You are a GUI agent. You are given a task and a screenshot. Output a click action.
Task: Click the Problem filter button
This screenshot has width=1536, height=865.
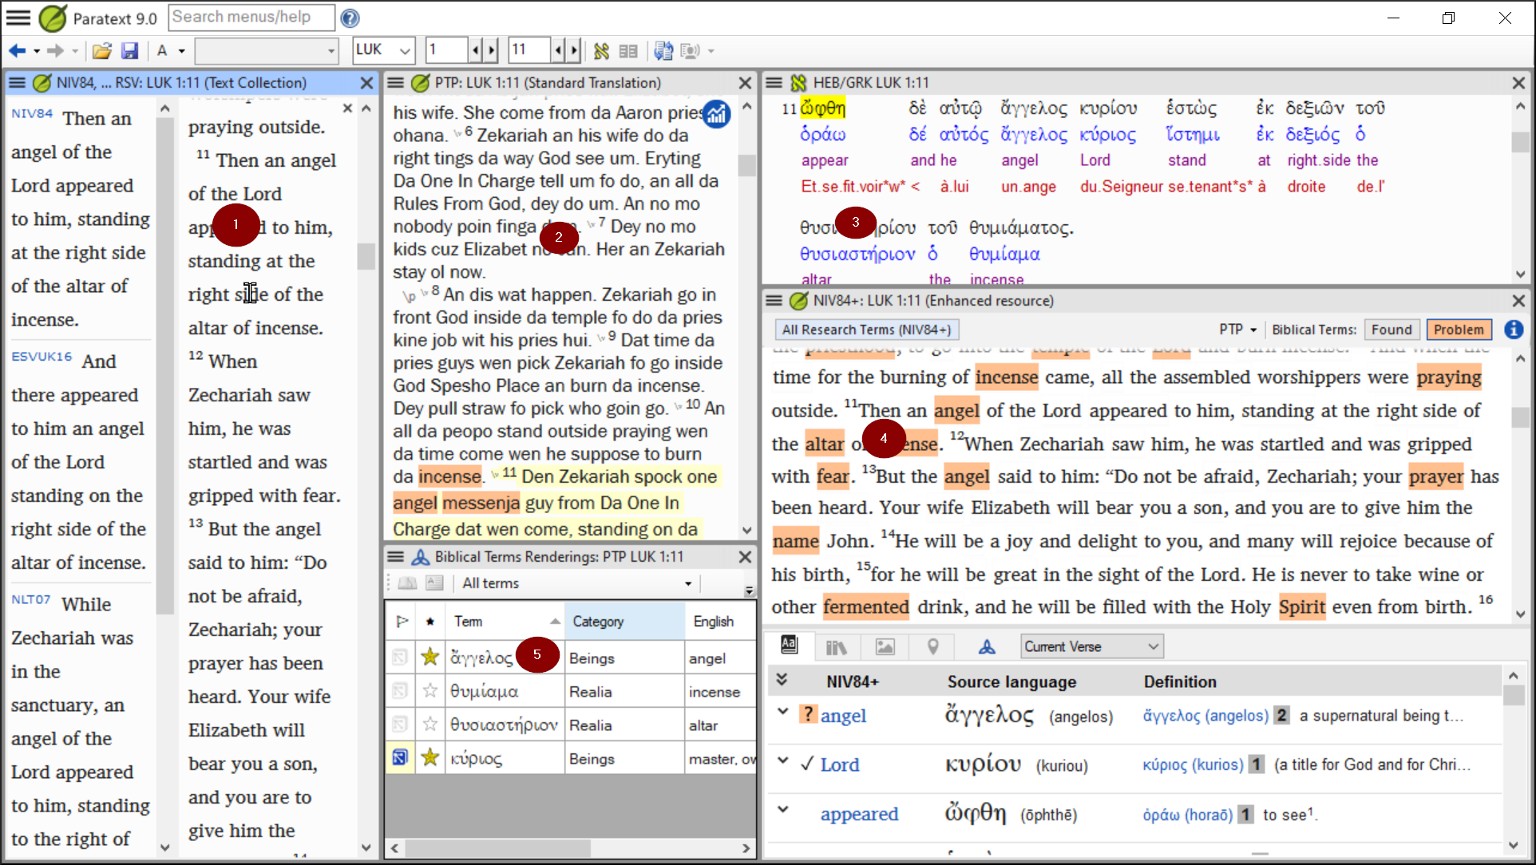point(1458,330)
